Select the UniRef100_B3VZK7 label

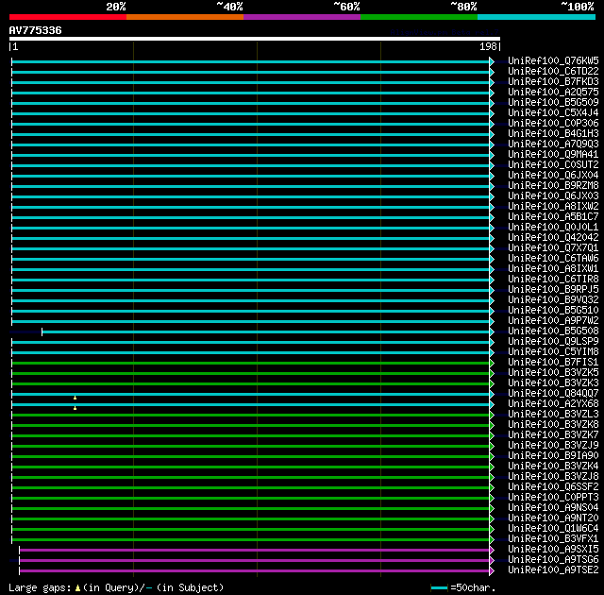553,435
